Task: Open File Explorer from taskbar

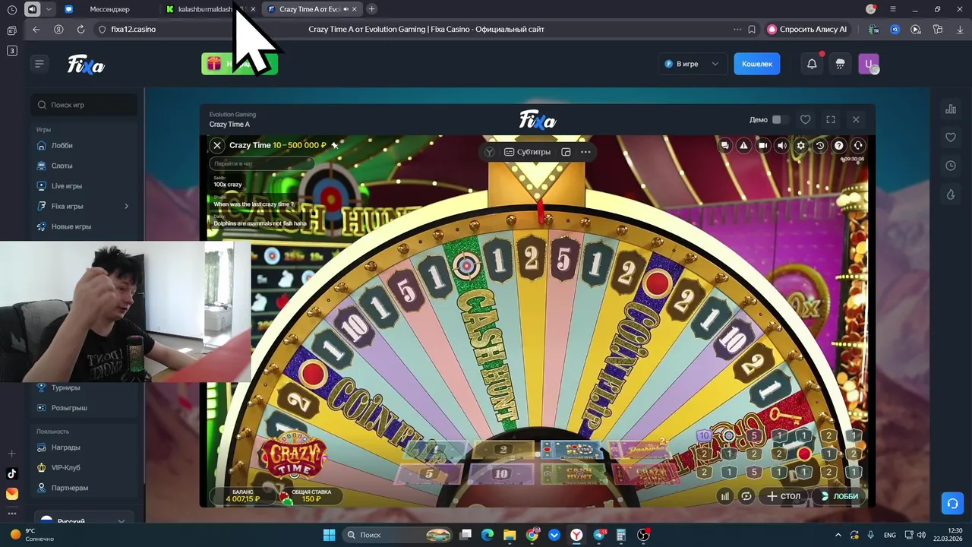Action: pyautogui.click(x=510, y=535)
